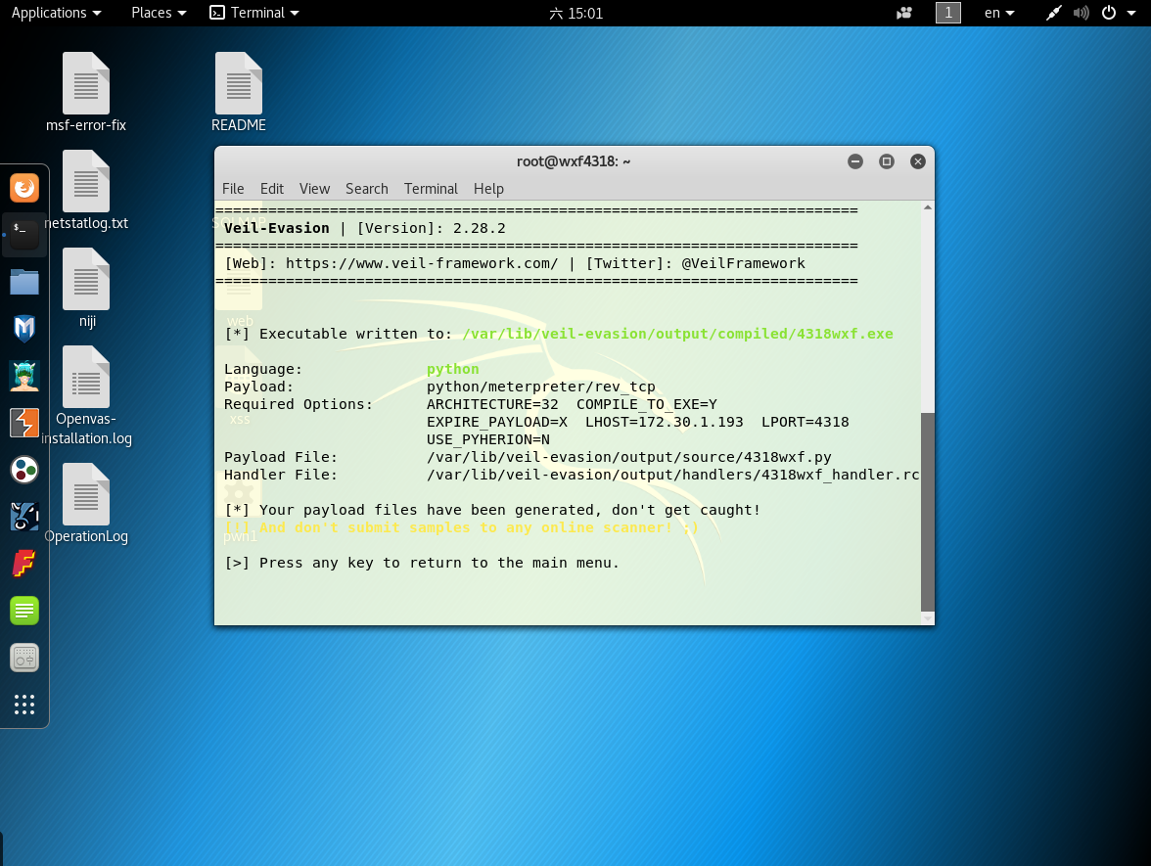Click the network pen icon in top bar

pos(1053,13)
